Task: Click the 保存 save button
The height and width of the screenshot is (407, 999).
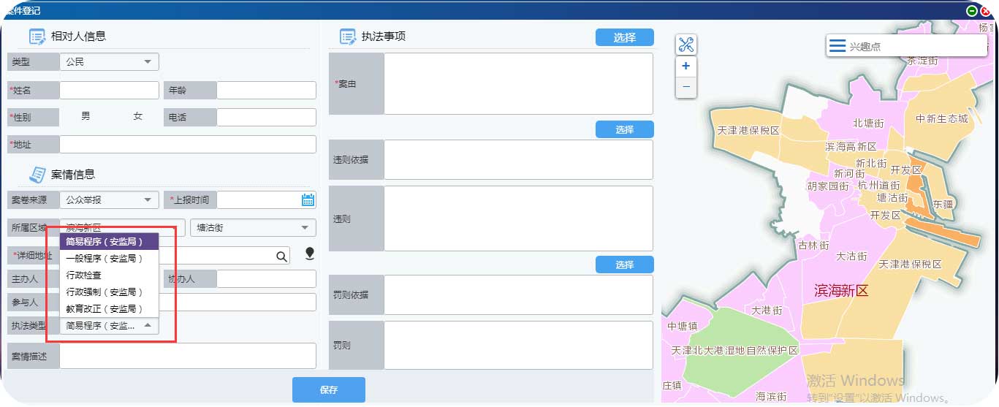Action: pyautogui.click(x=328, y=389)
